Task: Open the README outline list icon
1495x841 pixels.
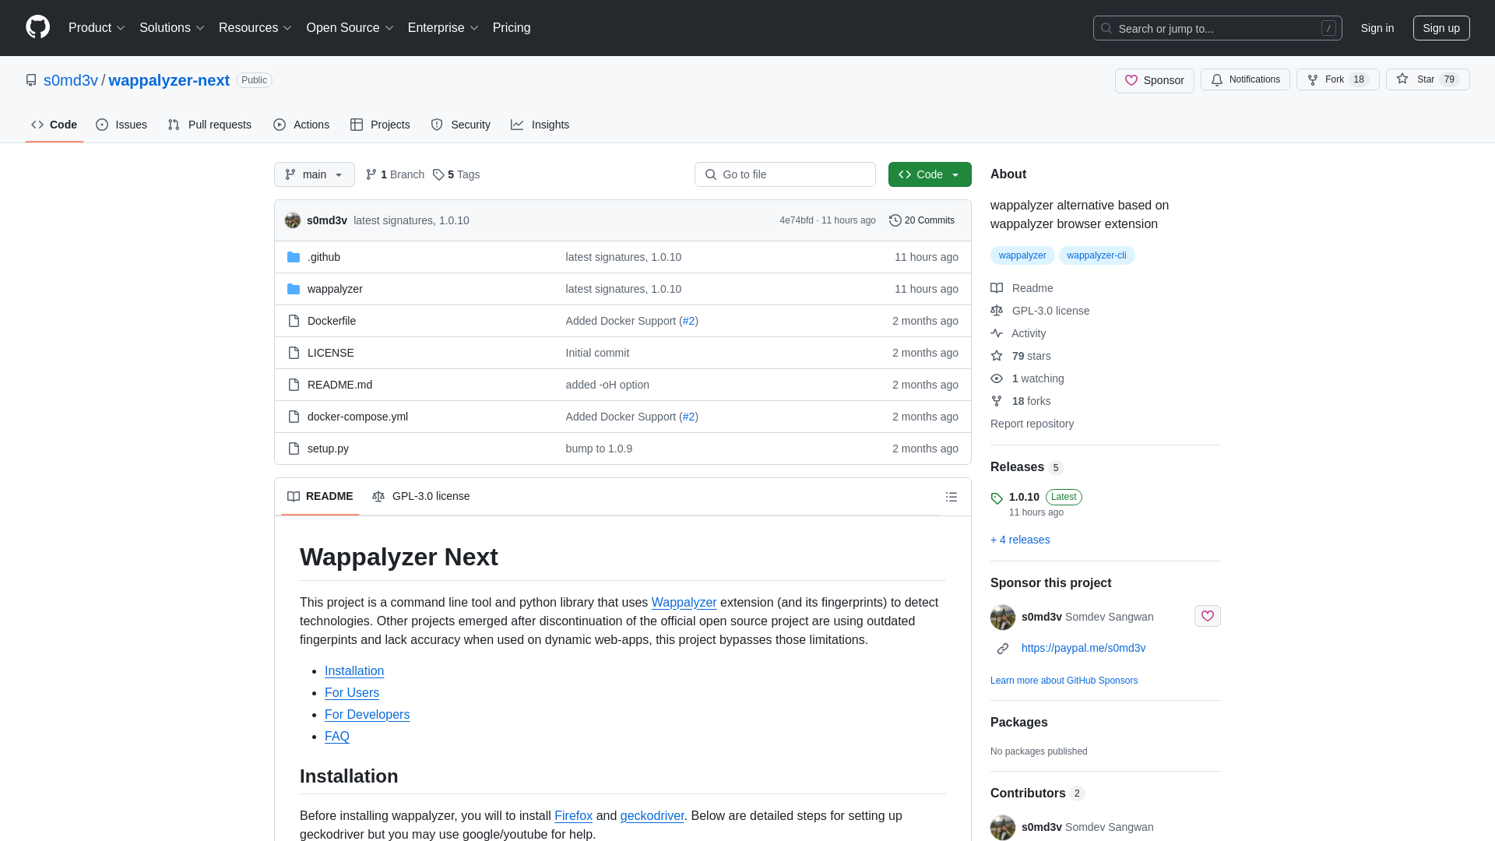Action: 951,497
